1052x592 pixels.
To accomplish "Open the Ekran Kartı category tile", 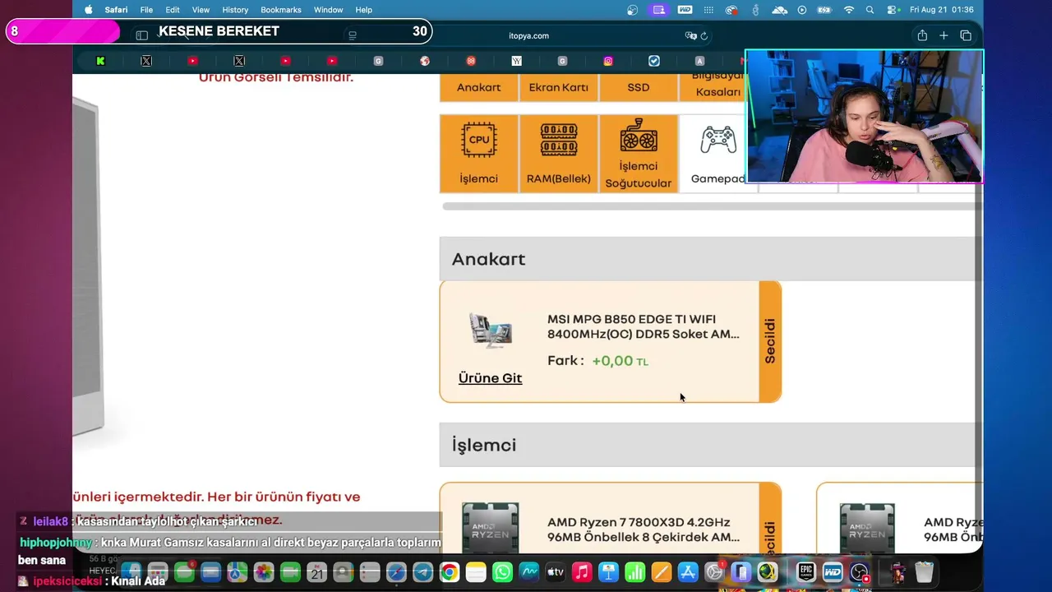I will [x=558, y=87].
